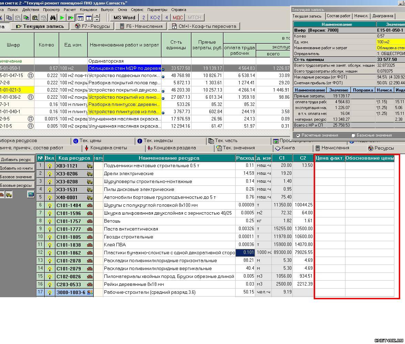Select the highlighted 0.101 Расход cell
This screenshot has height=344, width=405.
[x=245, y=253]
